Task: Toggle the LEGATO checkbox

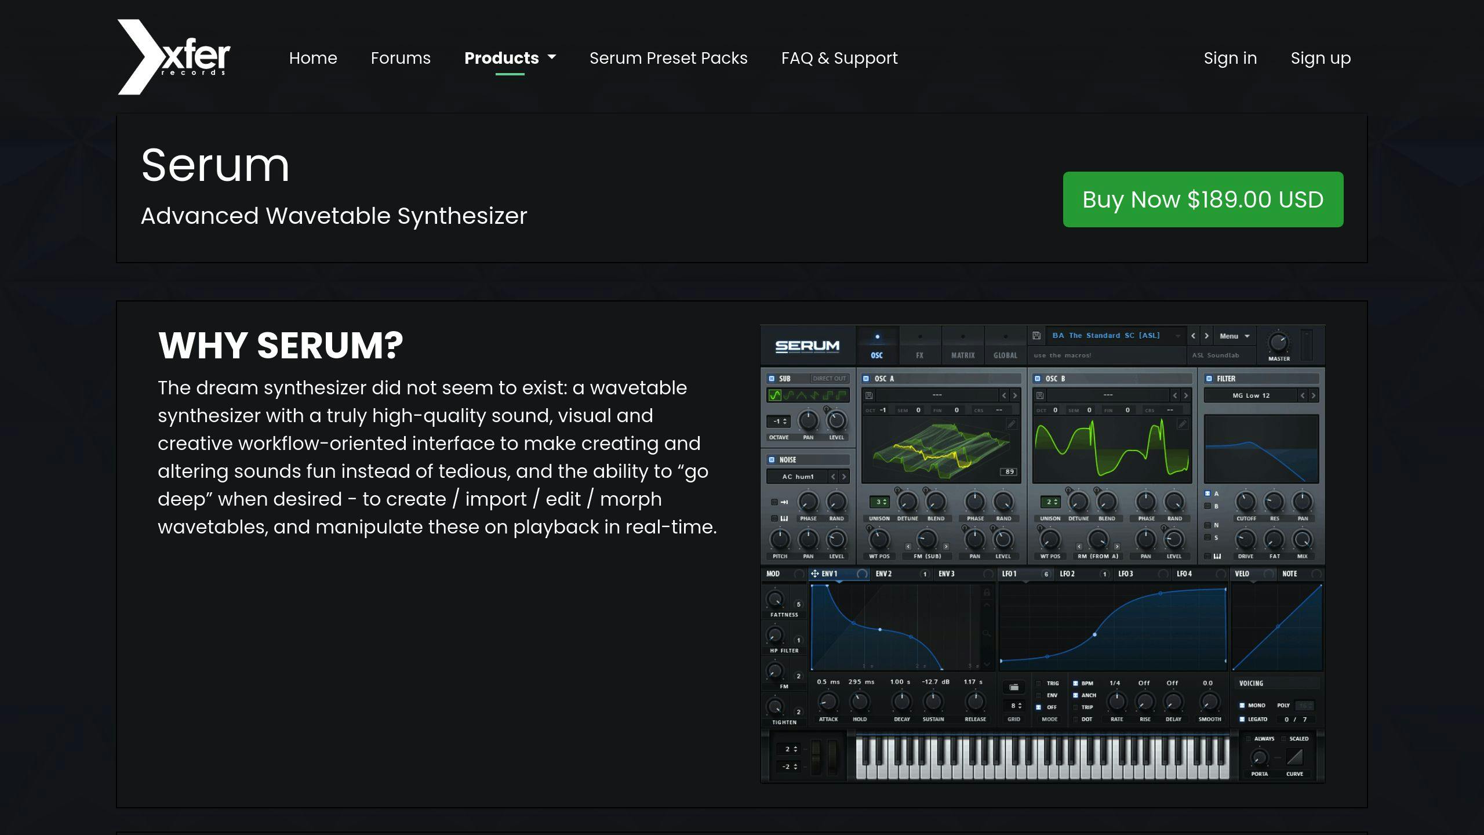Action: (x=1242, y=719)
